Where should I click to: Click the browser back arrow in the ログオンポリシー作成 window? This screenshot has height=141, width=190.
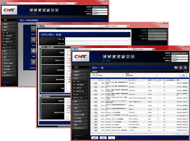click(39, 26)
